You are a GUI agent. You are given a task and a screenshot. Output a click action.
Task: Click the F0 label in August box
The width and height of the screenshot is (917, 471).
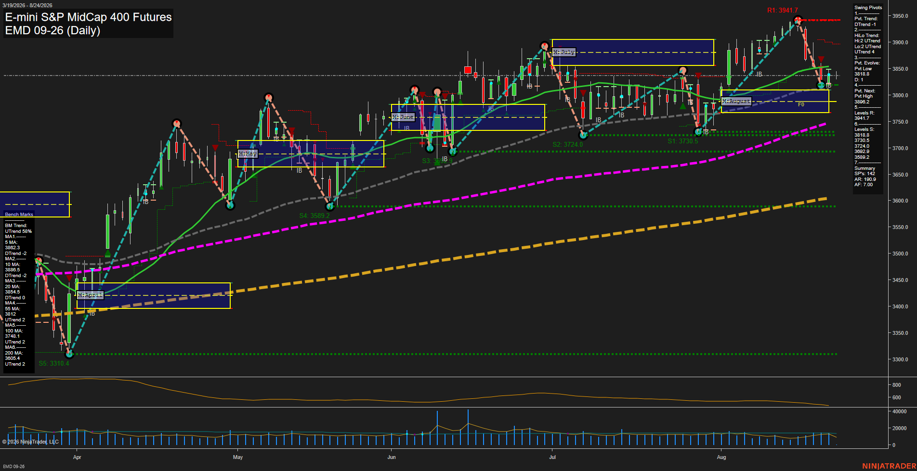(801, 104)
